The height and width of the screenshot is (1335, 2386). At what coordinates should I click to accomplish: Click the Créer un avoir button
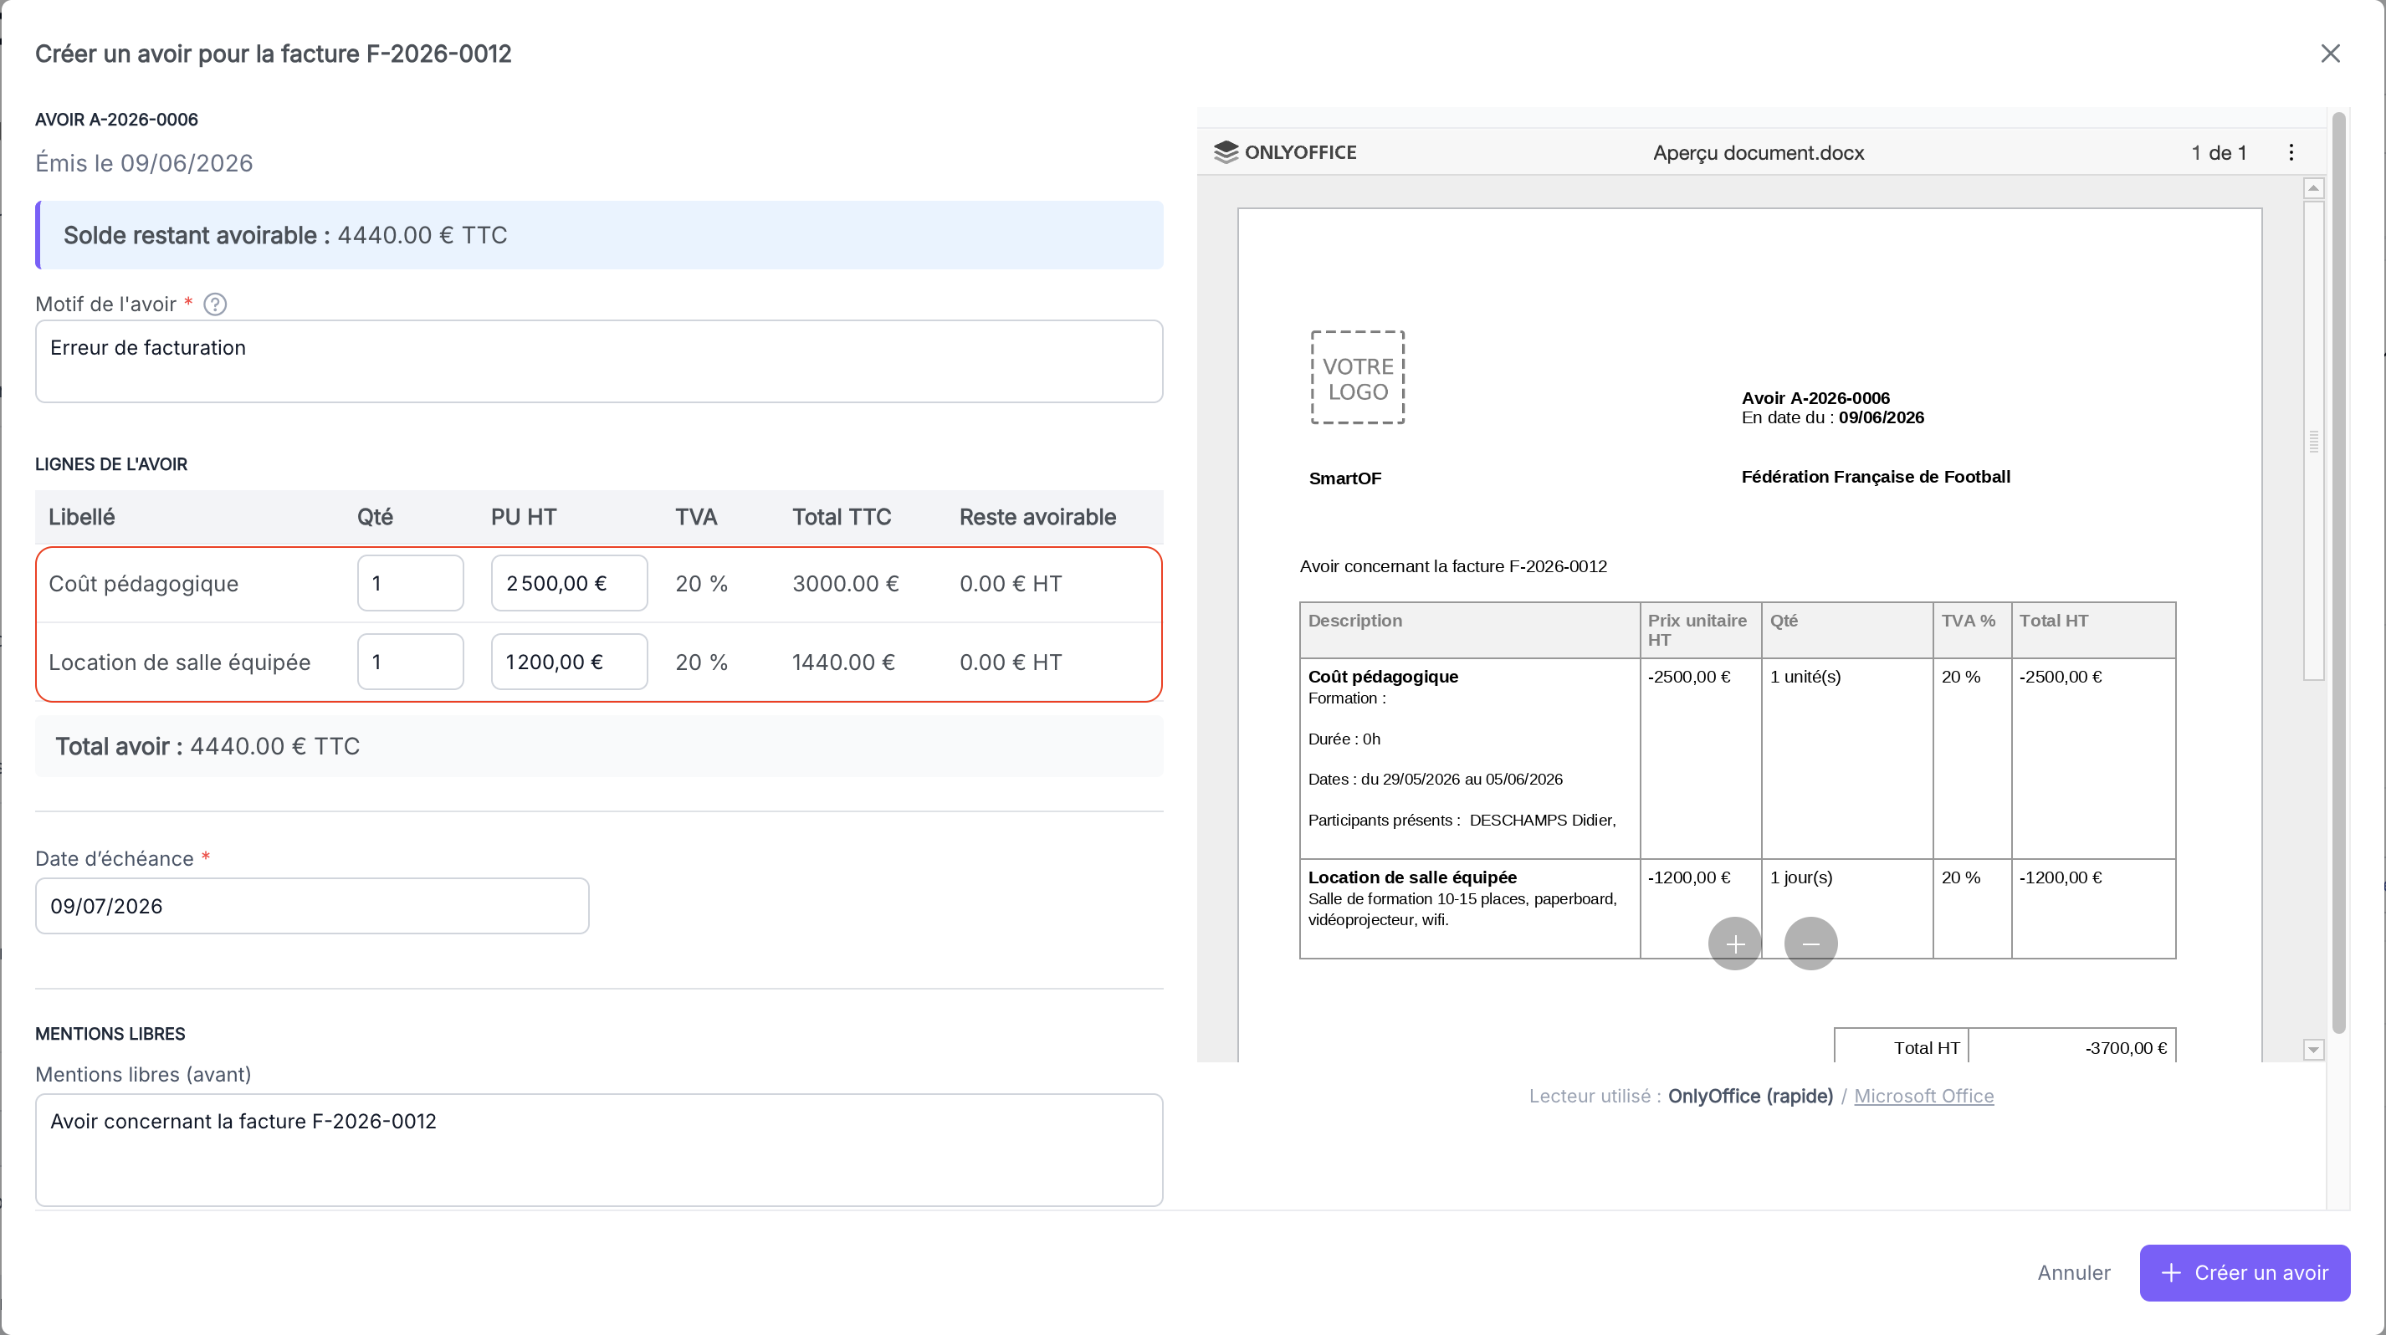2245,1273
